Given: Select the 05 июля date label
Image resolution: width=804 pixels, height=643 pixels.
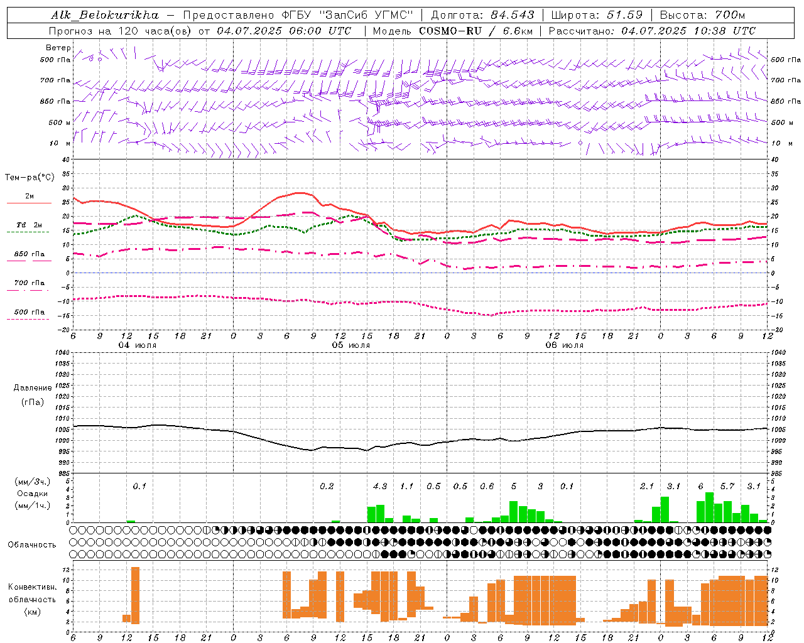Looking at the screenshot, I should (x=351, y=345).
